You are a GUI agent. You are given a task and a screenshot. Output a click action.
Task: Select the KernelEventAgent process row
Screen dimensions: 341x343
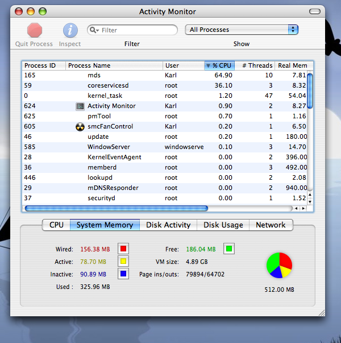165,158
